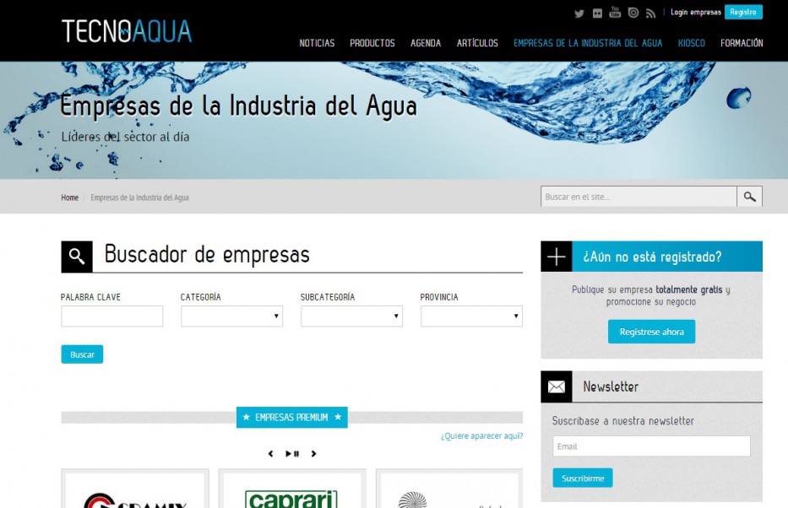Open the Twitter profile icon
Viewport: 788px width, 508px height.
tap(579, 13)
